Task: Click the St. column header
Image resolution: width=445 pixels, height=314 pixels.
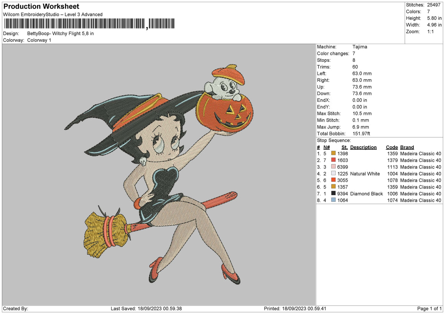Action: pos(345,147)
